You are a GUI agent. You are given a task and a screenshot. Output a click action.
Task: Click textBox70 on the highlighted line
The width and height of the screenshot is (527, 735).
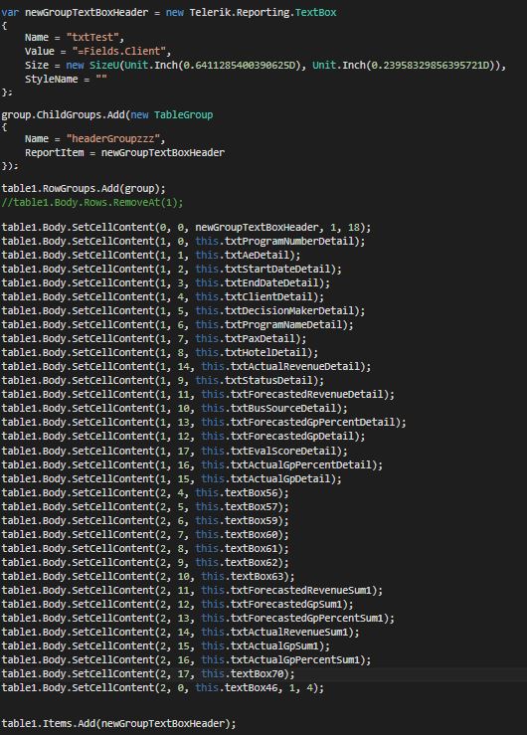(257, 674)
